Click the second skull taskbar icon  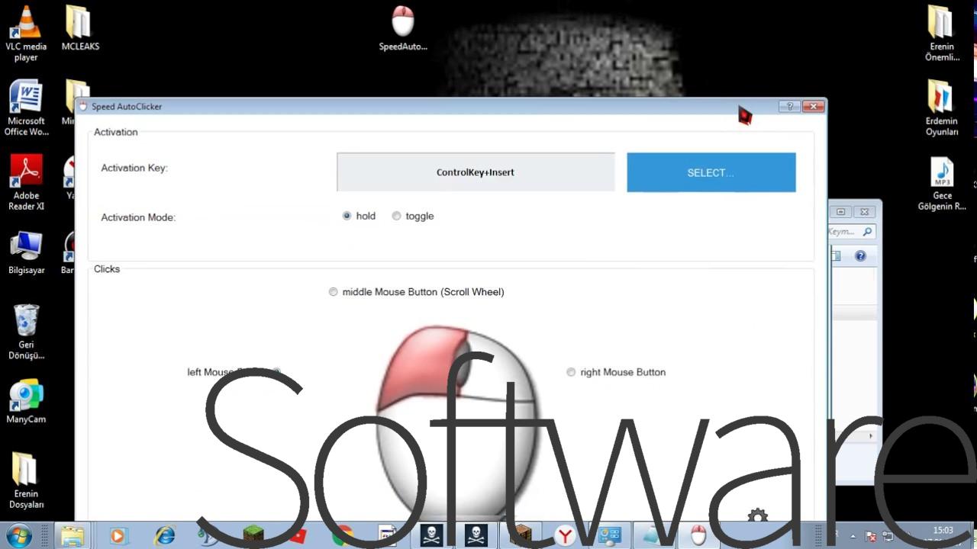[476, 536]
